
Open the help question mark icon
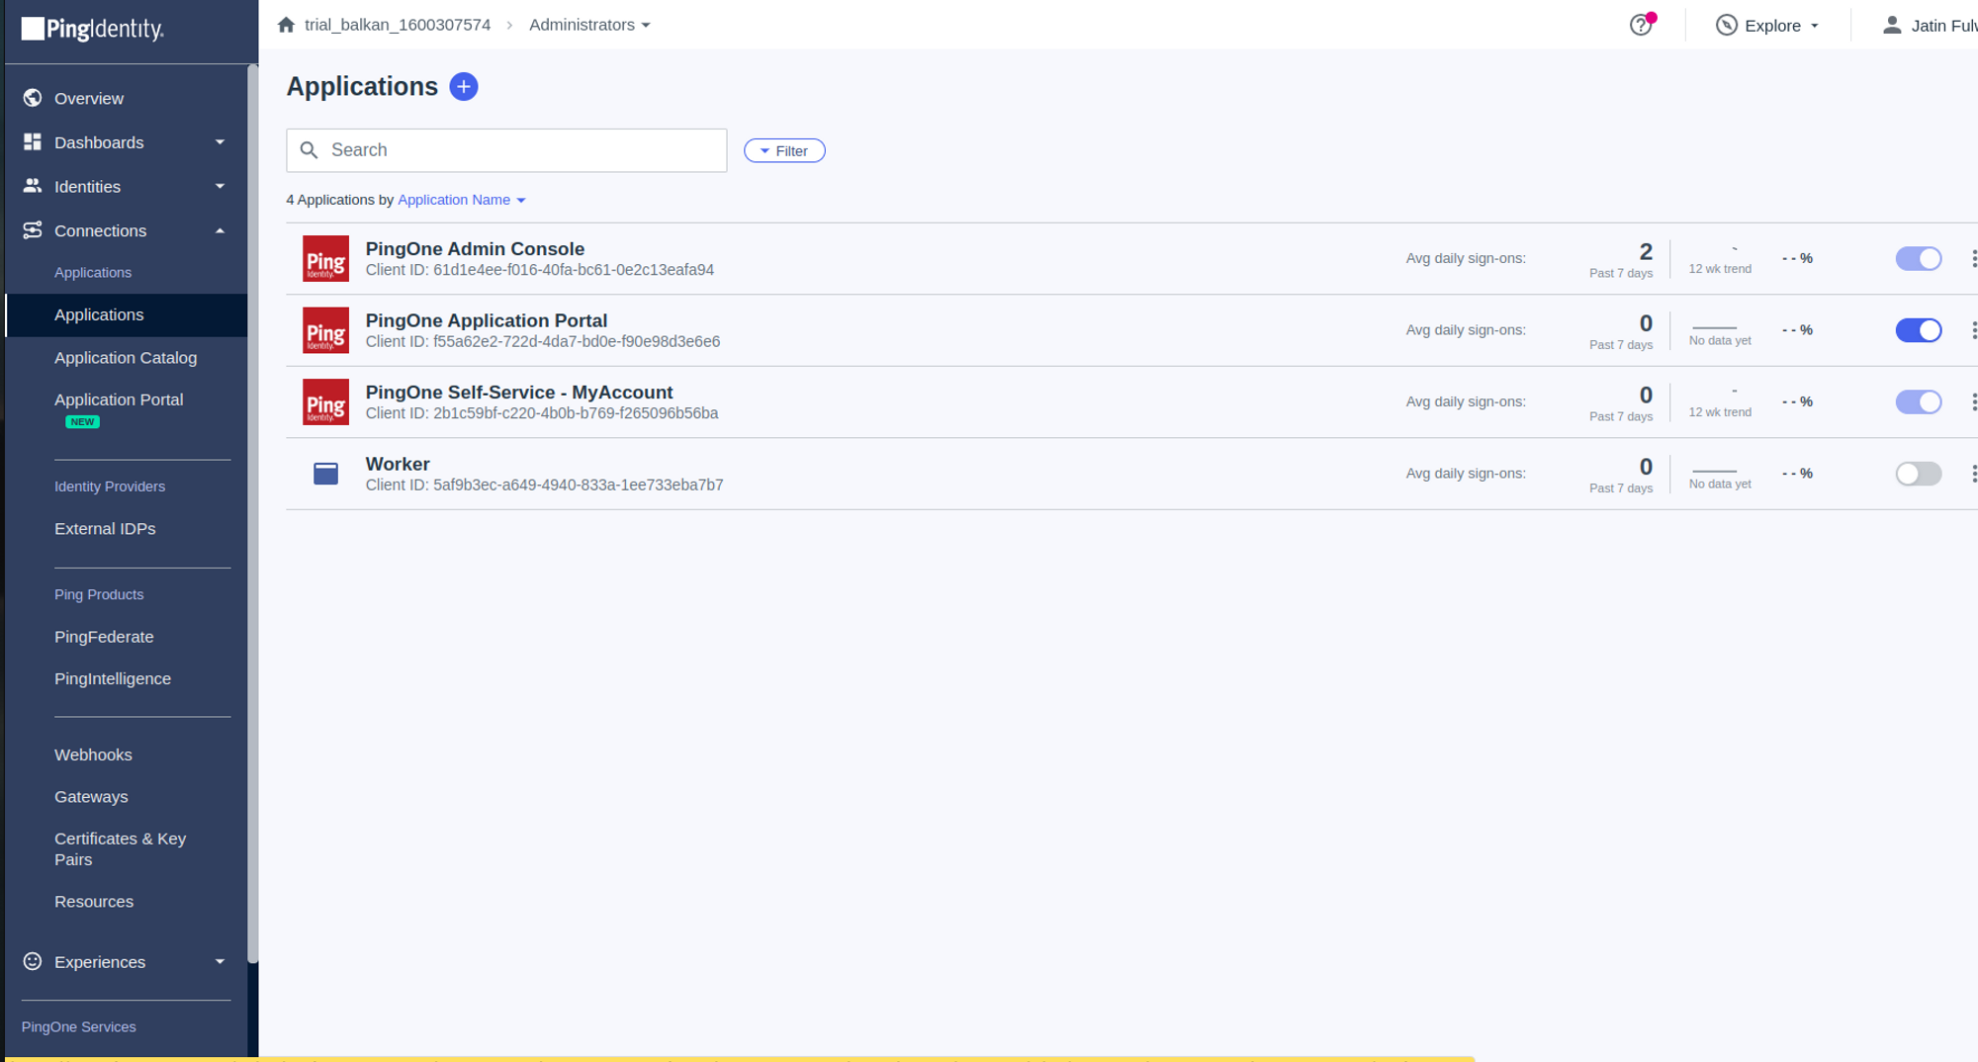point(1641,25)
